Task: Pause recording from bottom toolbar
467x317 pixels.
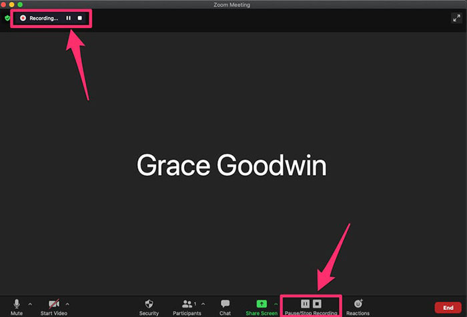Action: [305, 304]
